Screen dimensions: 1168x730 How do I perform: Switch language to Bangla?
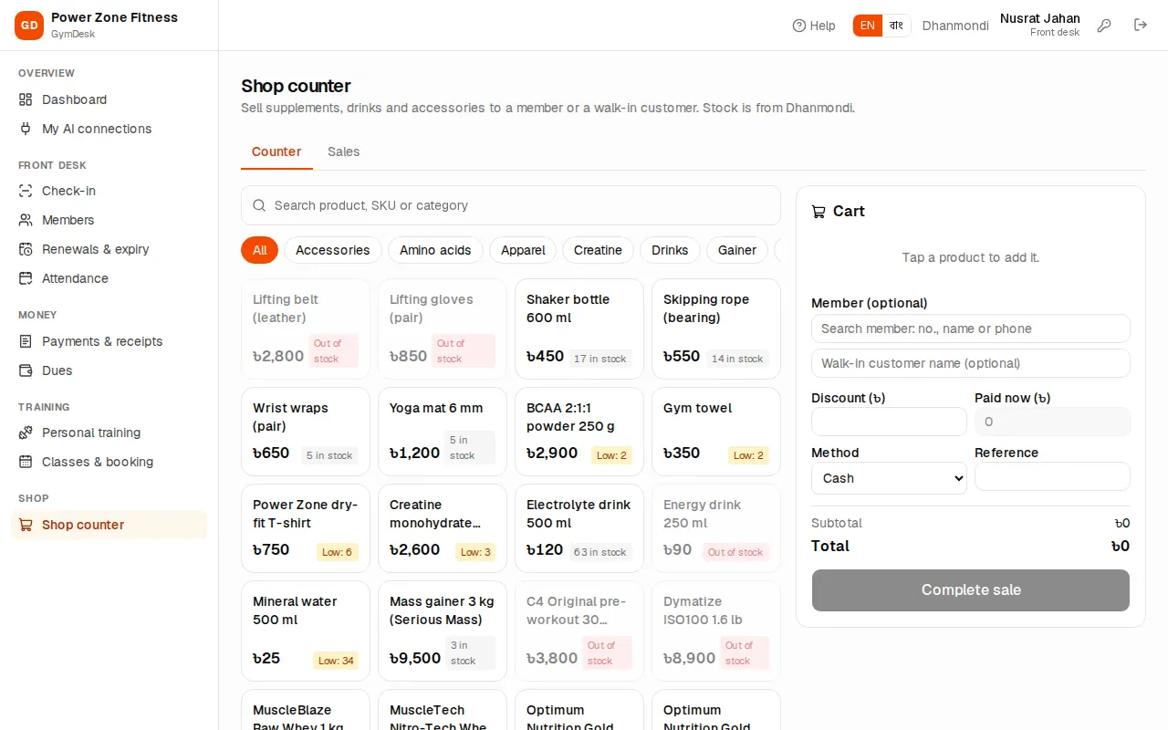click(896, 26)
